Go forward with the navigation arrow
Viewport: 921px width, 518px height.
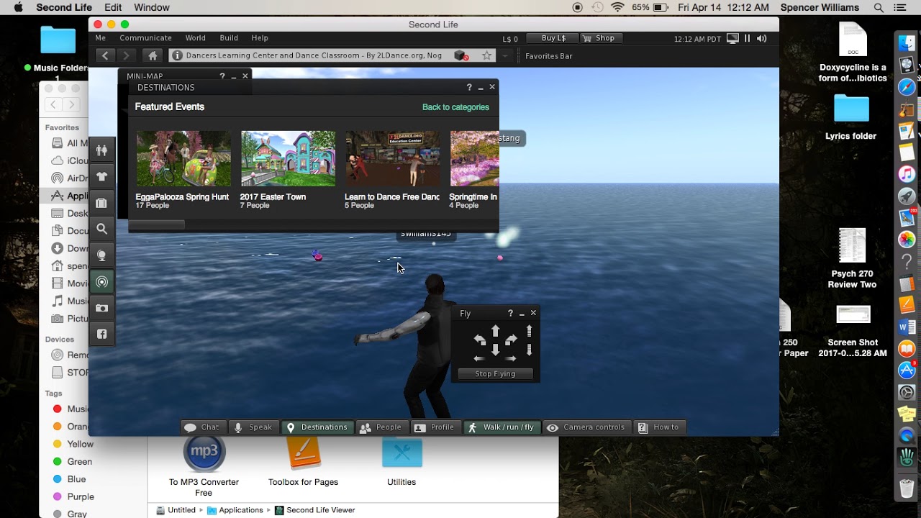[x=126, y=55]
